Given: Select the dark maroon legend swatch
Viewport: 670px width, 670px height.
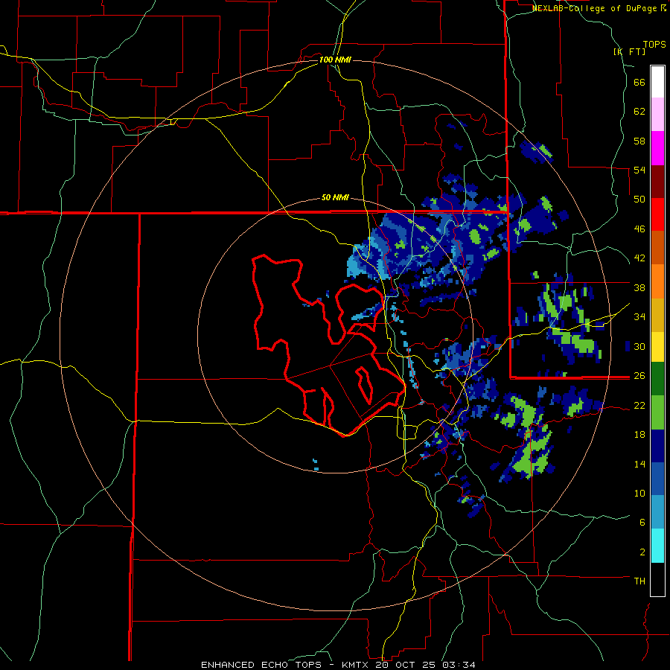Looking at the screenshot, I should pyautogui.click(x=657, y=181).
